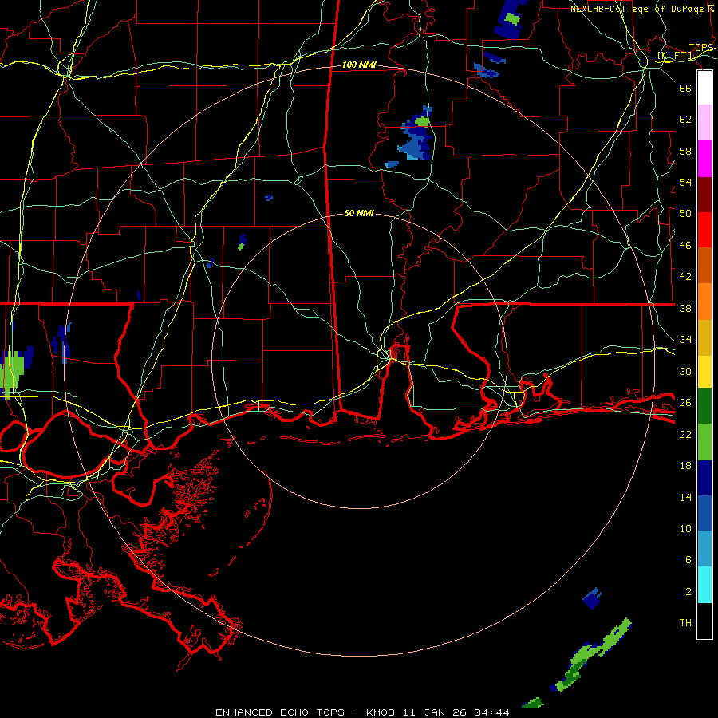Screen dimensions: 718x718
Task: Click the dark green legend swatch
Action: click(x=704, y=406)
